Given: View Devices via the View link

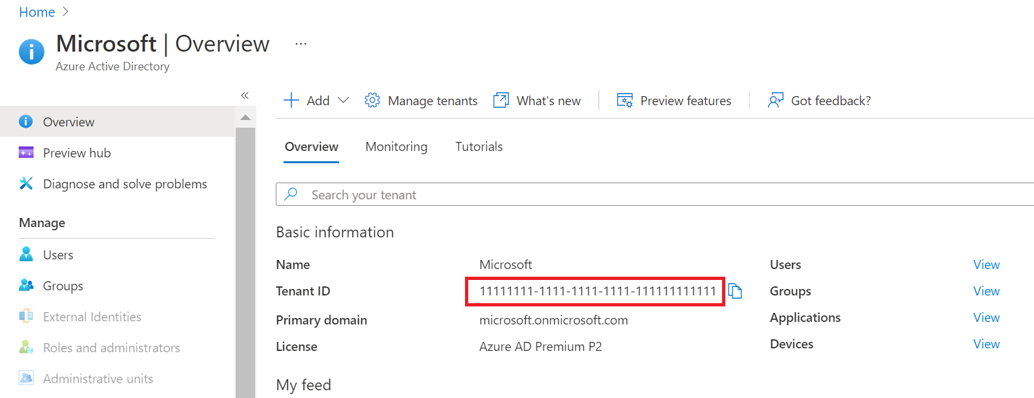Looking at the screenshot, I should [986, 344].
